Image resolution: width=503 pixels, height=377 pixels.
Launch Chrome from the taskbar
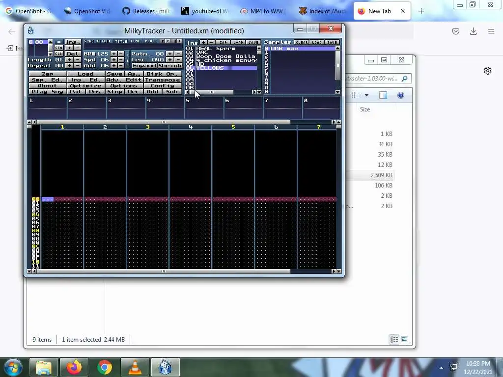[x=105, y=367]
